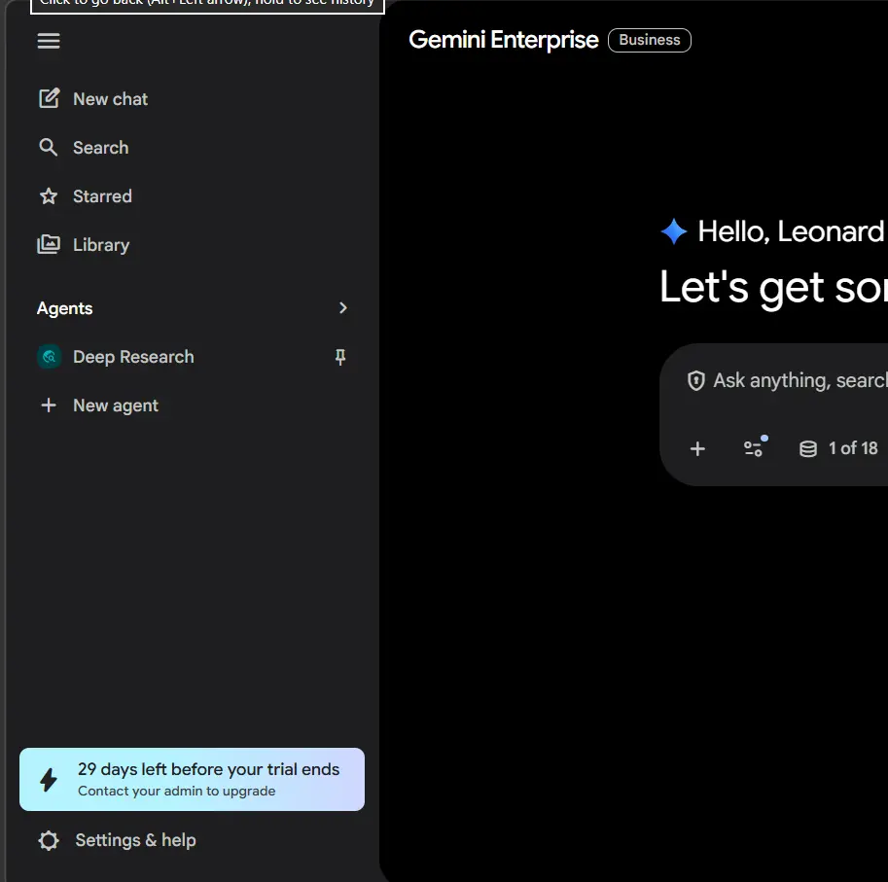888x882 pixels.
Task: Open the Starred conversations list
Action: point(102,196)
